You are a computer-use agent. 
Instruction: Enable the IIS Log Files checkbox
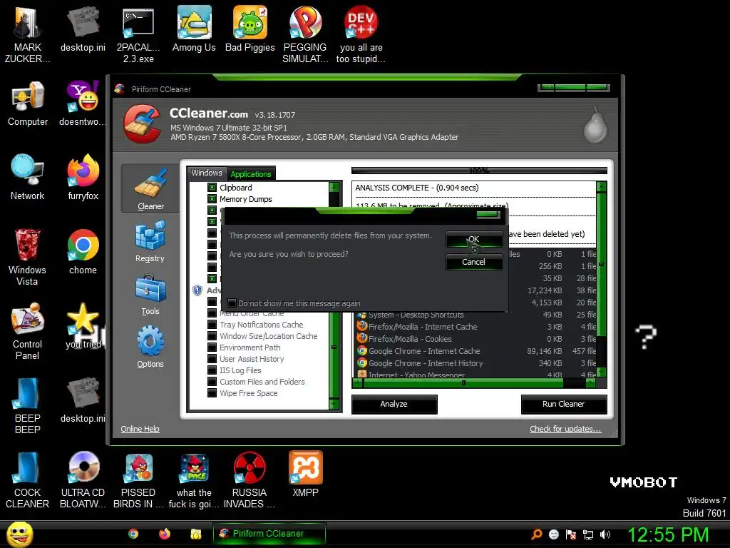(212, 370)
